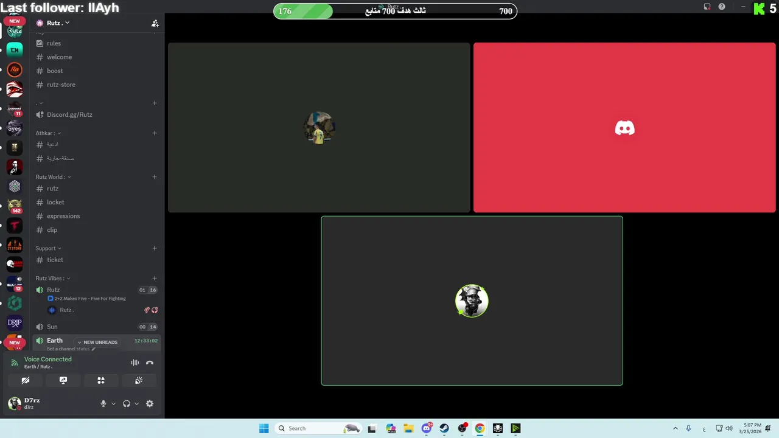Select the red Discord logo video tile

pyautogui.click(x=624, y=128)
